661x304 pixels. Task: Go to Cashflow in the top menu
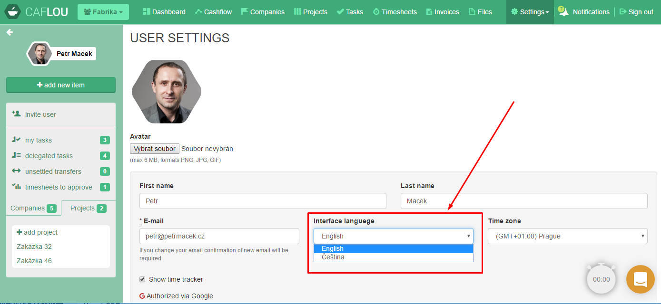pyautogui.click(x=214, y=12)
